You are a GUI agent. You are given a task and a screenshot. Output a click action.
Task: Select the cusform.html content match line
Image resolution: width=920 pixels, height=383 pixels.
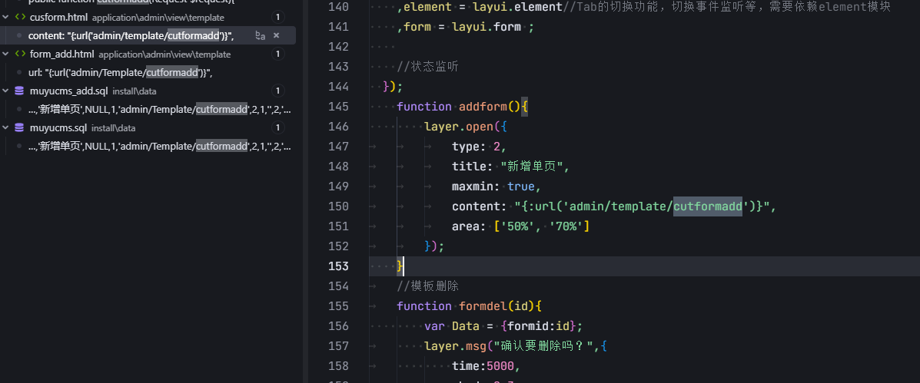(131, 35)
